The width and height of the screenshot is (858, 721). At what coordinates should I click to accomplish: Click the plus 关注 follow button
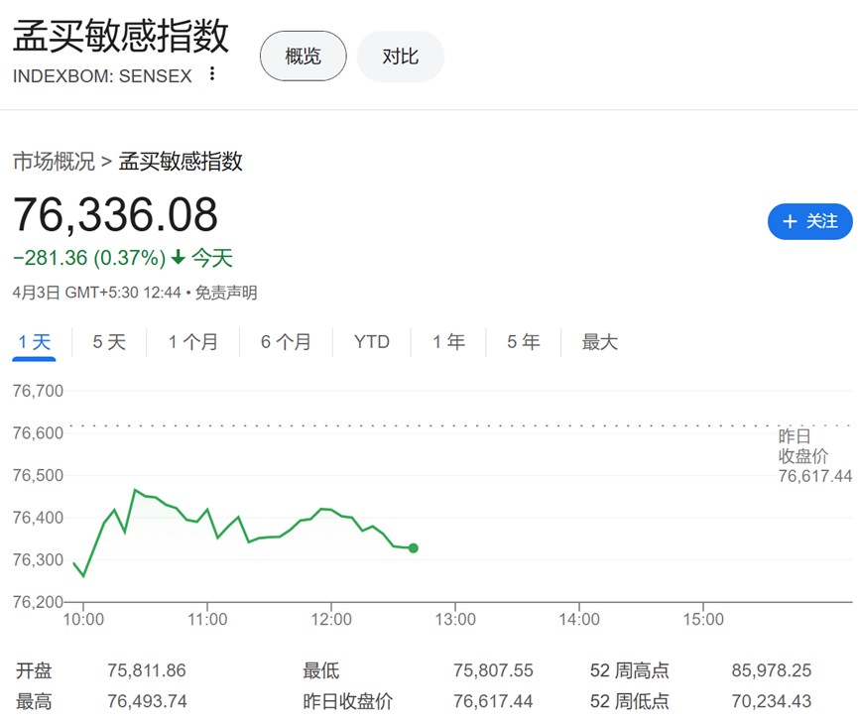[809, 221]
